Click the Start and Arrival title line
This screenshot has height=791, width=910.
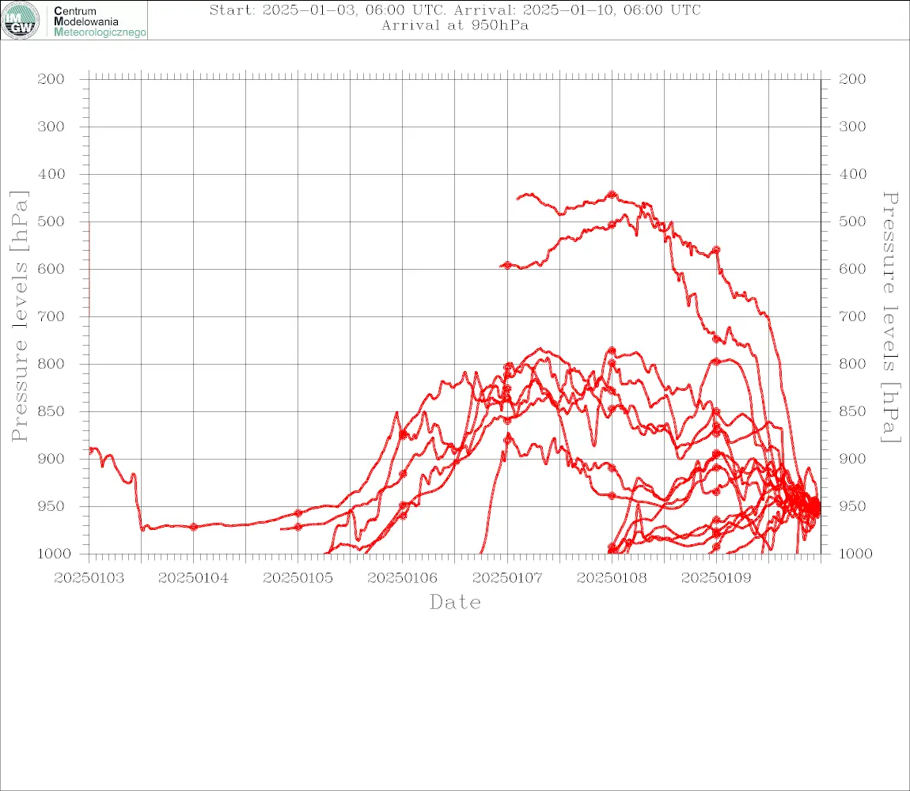tap(455, 9)
